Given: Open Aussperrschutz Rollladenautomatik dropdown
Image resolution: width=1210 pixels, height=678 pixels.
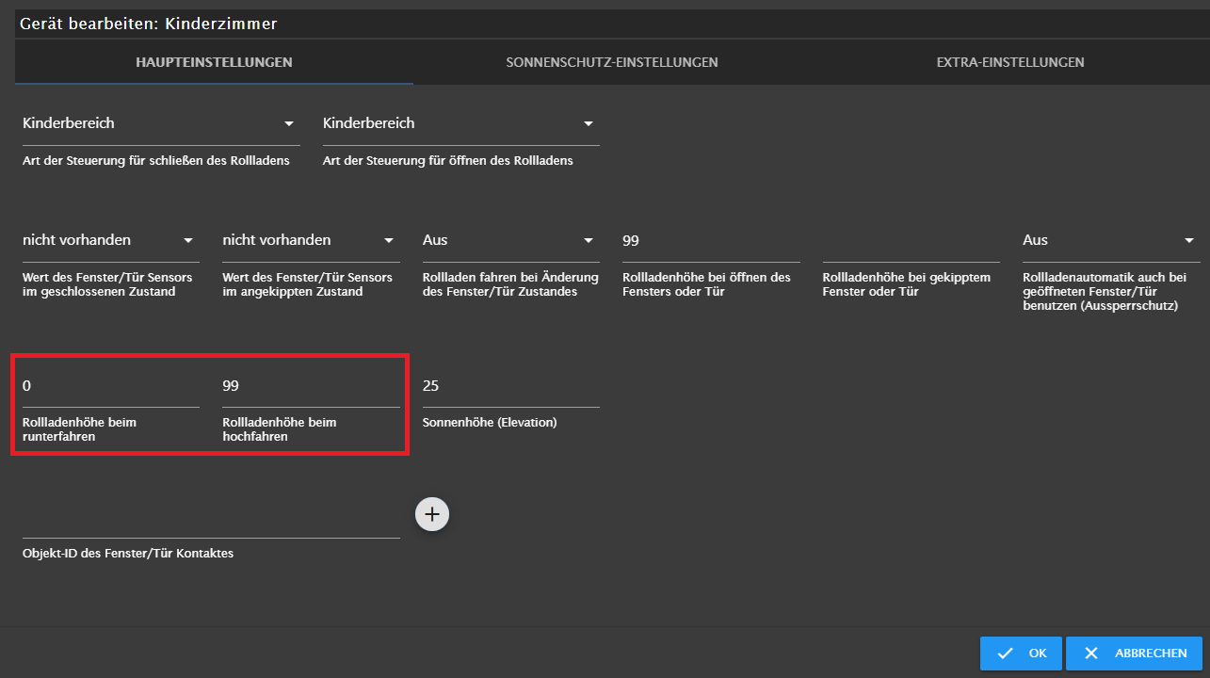Looking at the screenshot, I should [x=1111, y=241].
